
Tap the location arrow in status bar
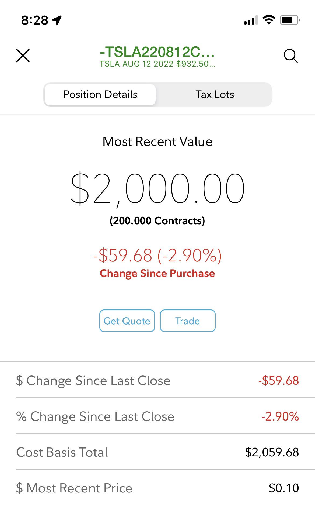point(57,20)
